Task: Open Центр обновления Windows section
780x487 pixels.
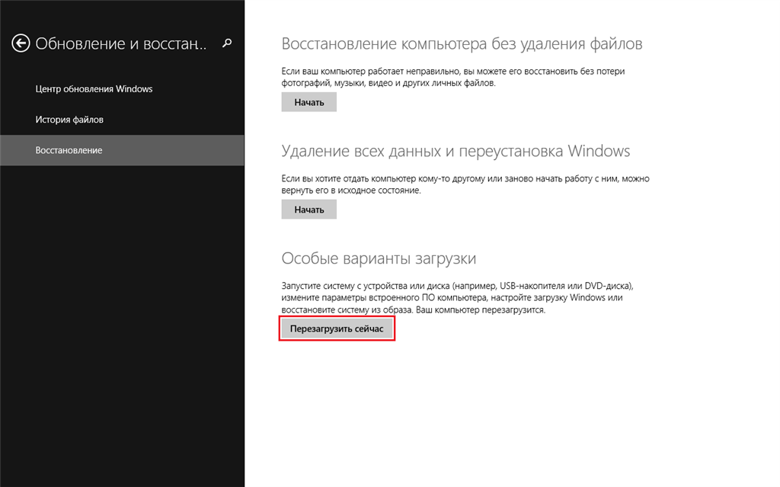Action: 94,89
